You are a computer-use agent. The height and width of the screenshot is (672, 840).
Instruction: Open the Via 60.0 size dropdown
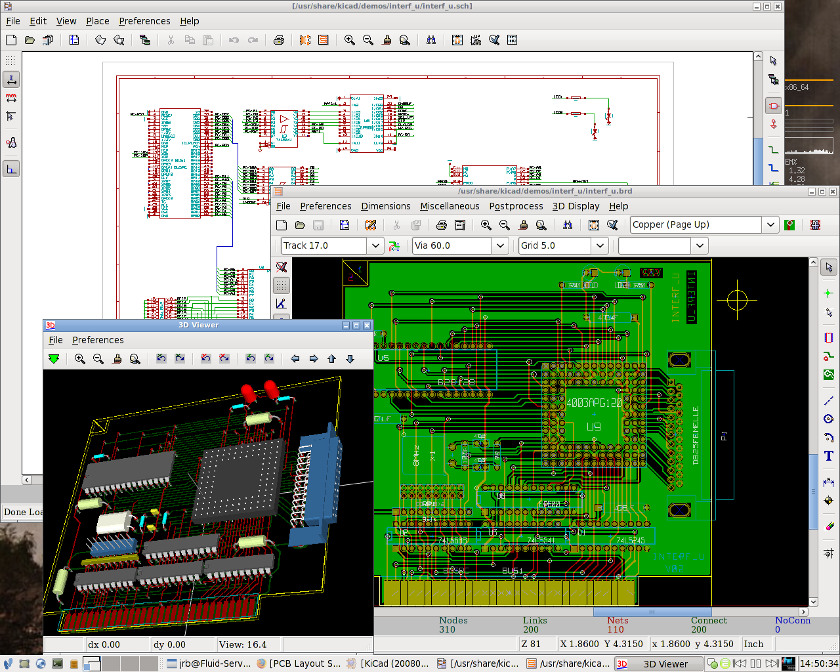pos(500,246)
